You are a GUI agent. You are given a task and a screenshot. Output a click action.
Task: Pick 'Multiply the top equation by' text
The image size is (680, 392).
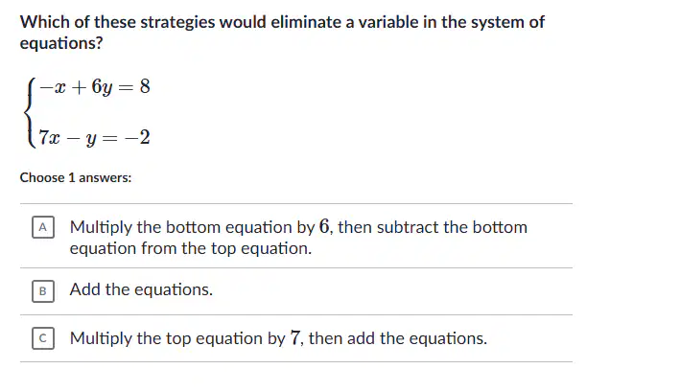[x=177, y=338]
